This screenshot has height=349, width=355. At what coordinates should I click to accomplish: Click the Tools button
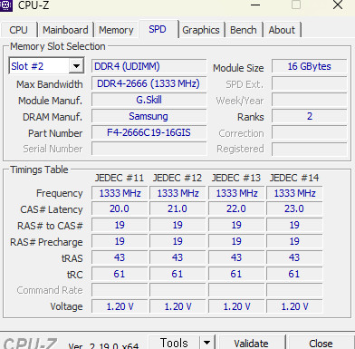(x=174, y=343)
